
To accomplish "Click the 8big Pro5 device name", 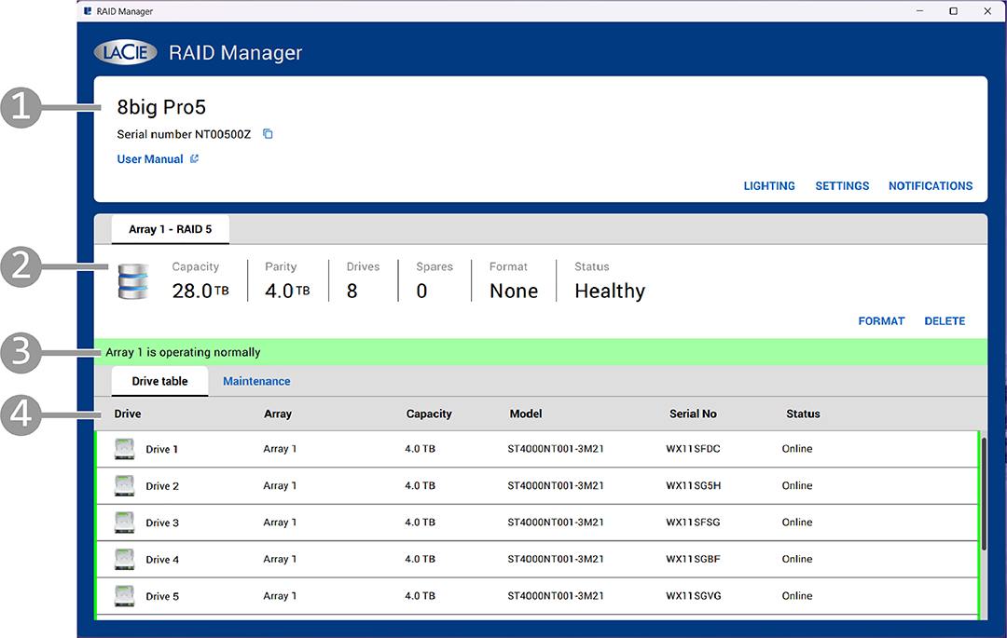I will [x=161, y=107].
